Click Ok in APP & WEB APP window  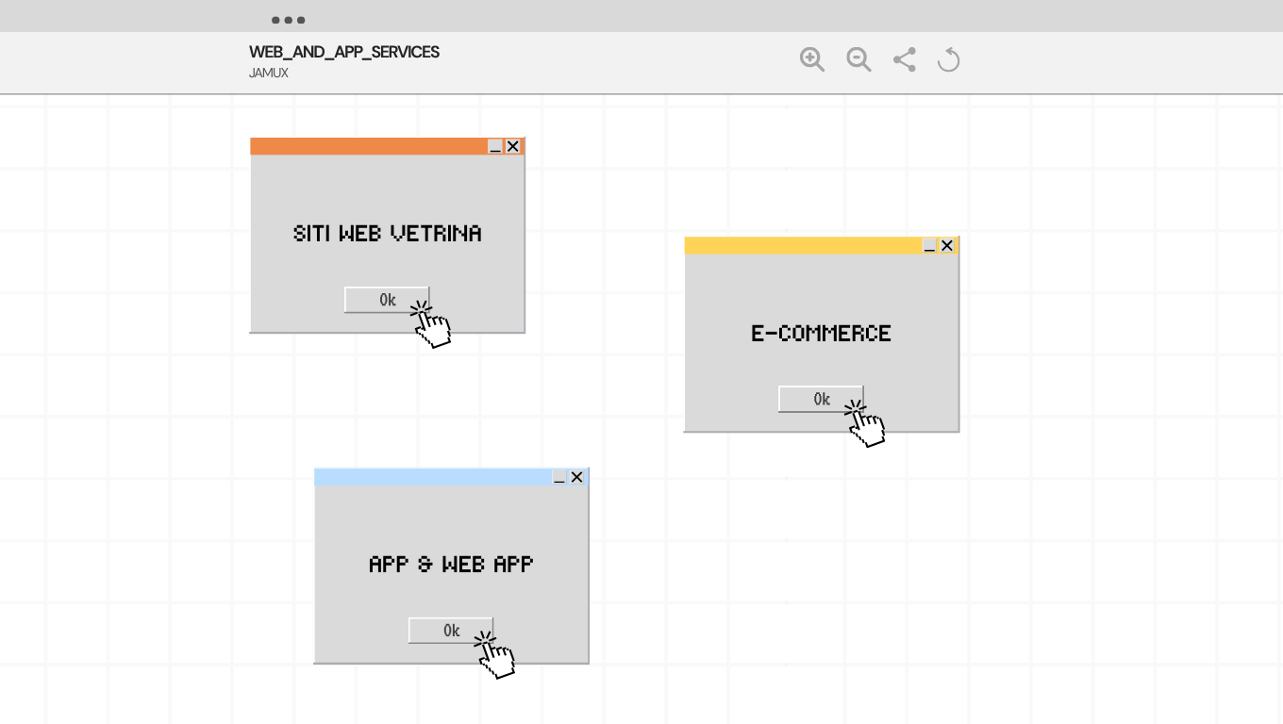point(451,631)
